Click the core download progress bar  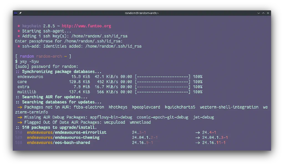pyautogui.click(x=163, y=82)
